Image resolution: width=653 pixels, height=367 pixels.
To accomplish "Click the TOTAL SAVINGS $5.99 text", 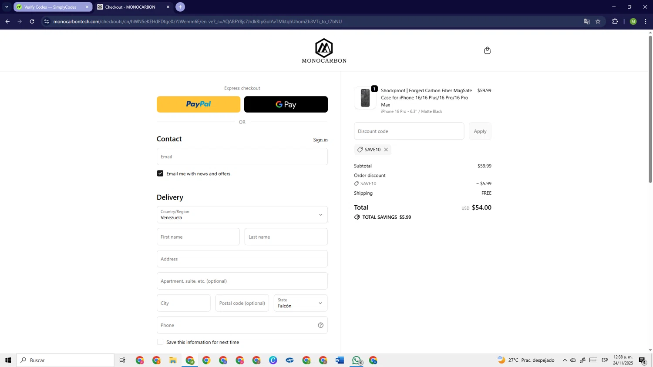I will click(x=387, y=217).
